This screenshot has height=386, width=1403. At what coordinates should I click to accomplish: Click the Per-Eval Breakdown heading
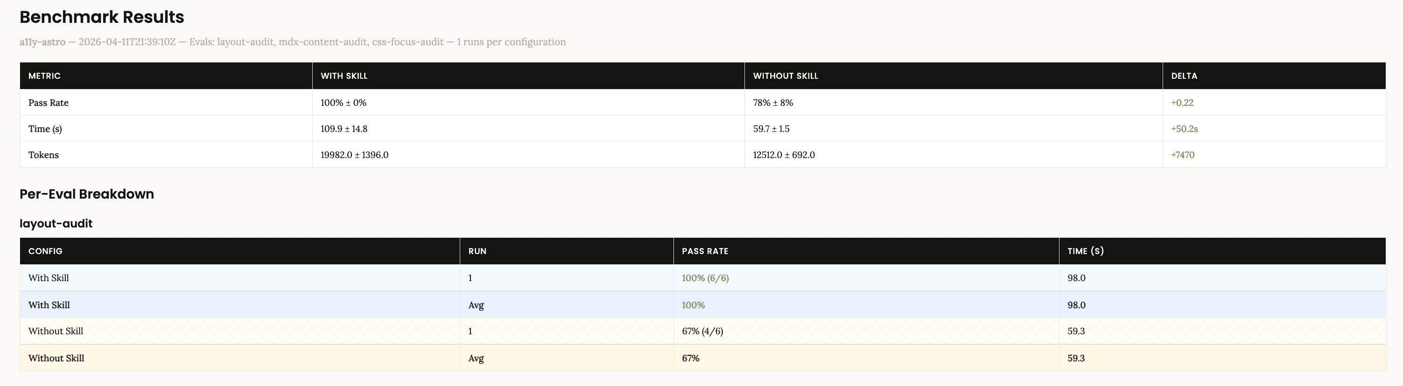coord(87,194)
